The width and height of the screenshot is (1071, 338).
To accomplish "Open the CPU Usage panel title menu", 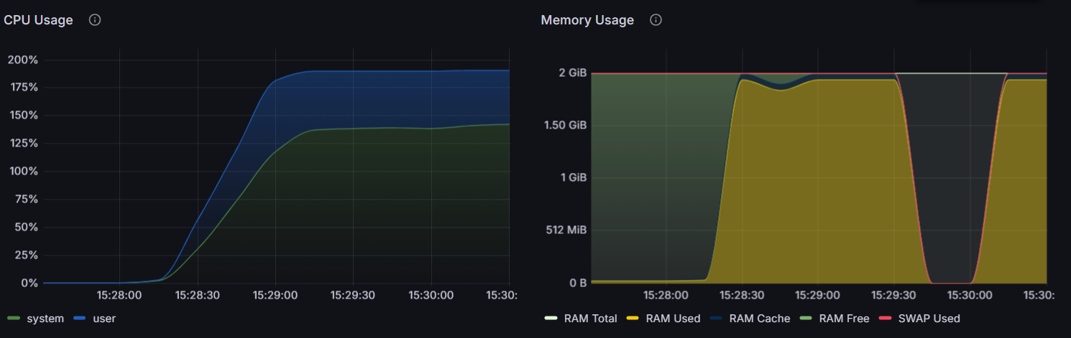I will coord(39,20).
